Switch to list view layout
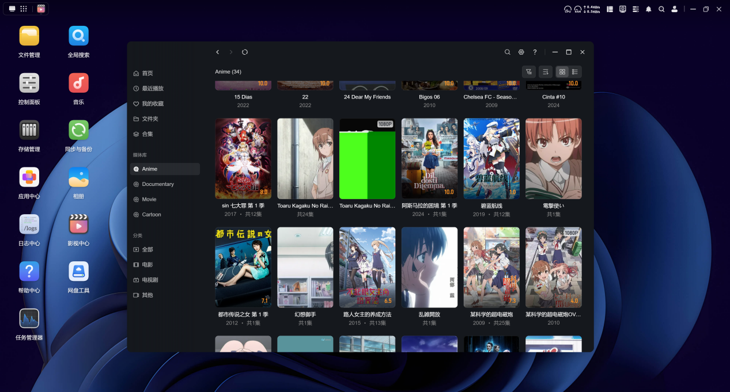 click(575, 72)
